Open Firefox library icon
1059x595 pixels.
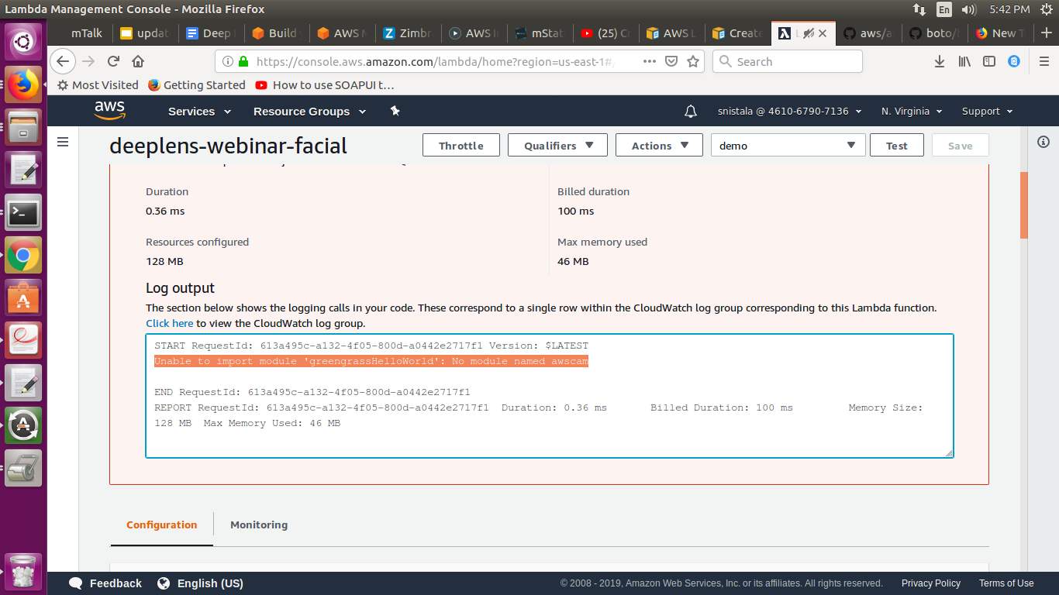964,61
